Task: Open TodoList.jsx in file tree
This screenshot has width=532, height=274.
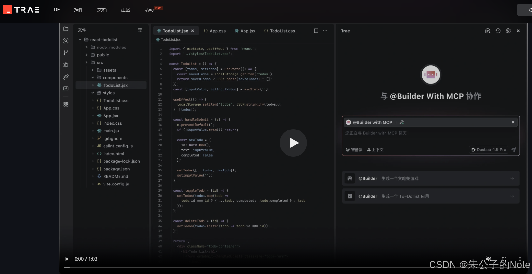Action: click(111, 85)
